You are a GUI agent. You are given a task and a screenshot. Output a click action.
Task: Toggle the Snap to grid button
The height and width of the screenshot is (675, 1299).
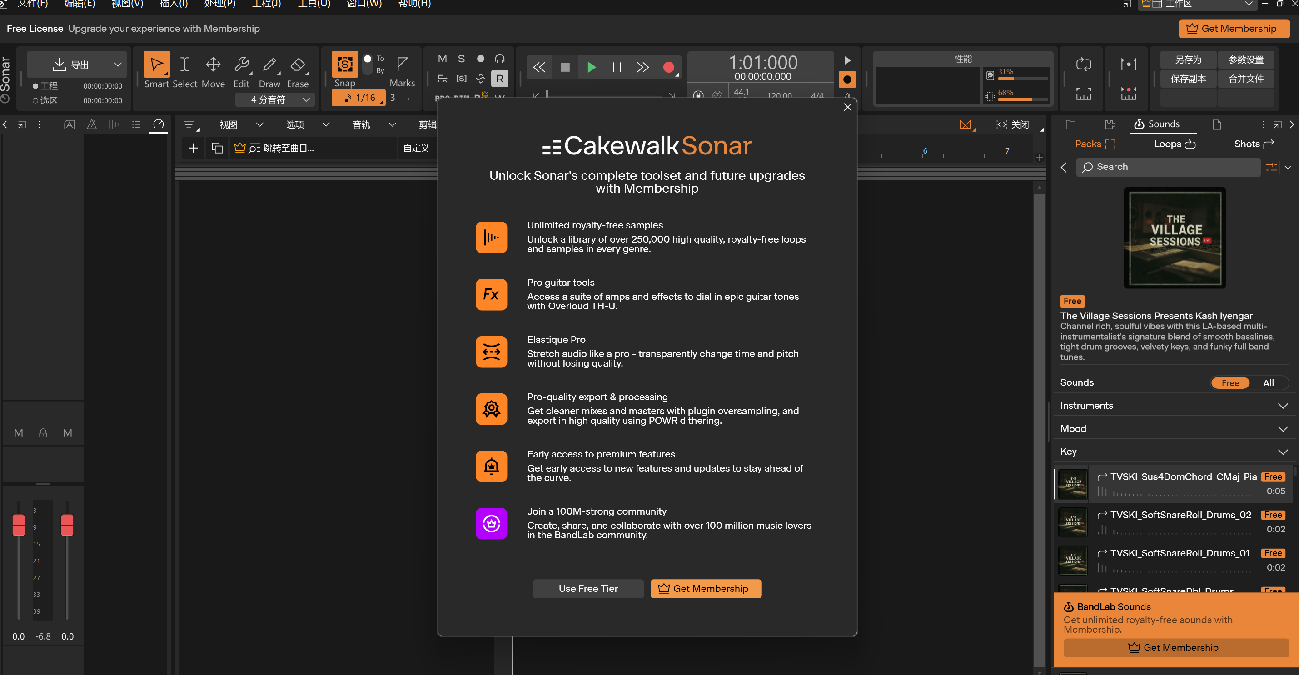[x=345, y=64]
